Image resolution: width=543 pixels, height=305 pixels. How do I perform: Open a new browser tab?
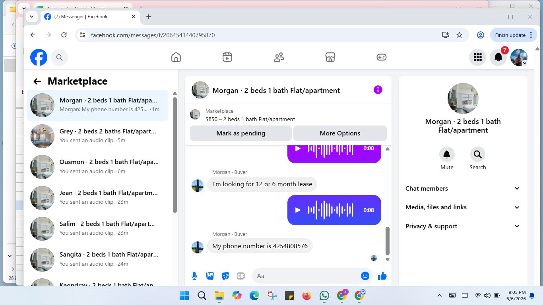[x=148, y=17]
